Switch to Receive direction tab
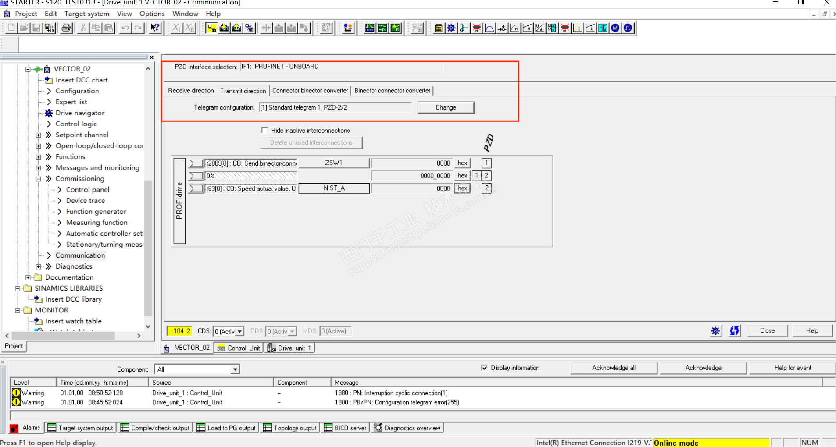The image size is (836, 447). [x=191, y=91]
